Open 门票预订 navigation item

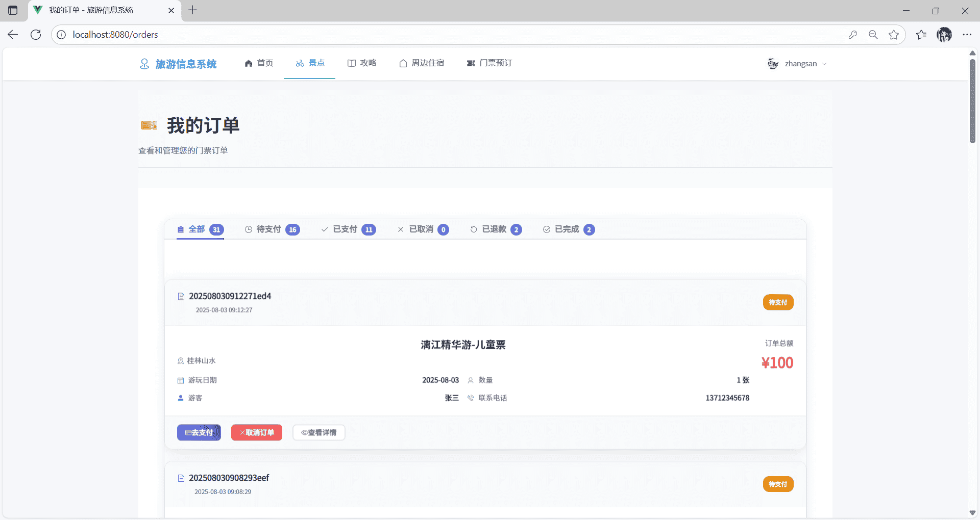point(489,63)
